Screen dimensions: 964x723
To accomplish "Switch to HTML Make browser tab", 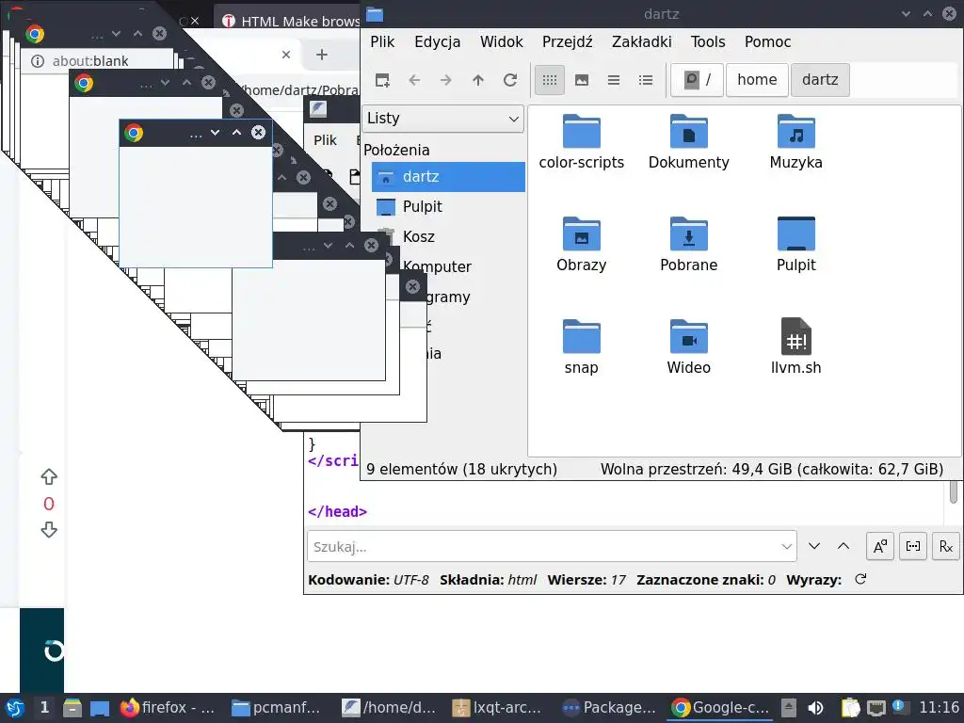I will point(289,21).
